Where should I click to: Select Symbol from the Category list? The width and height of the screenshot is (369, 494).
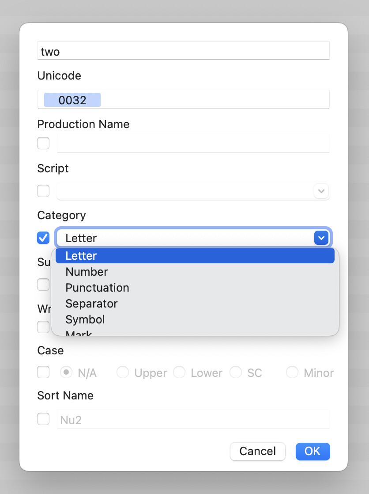85,319
